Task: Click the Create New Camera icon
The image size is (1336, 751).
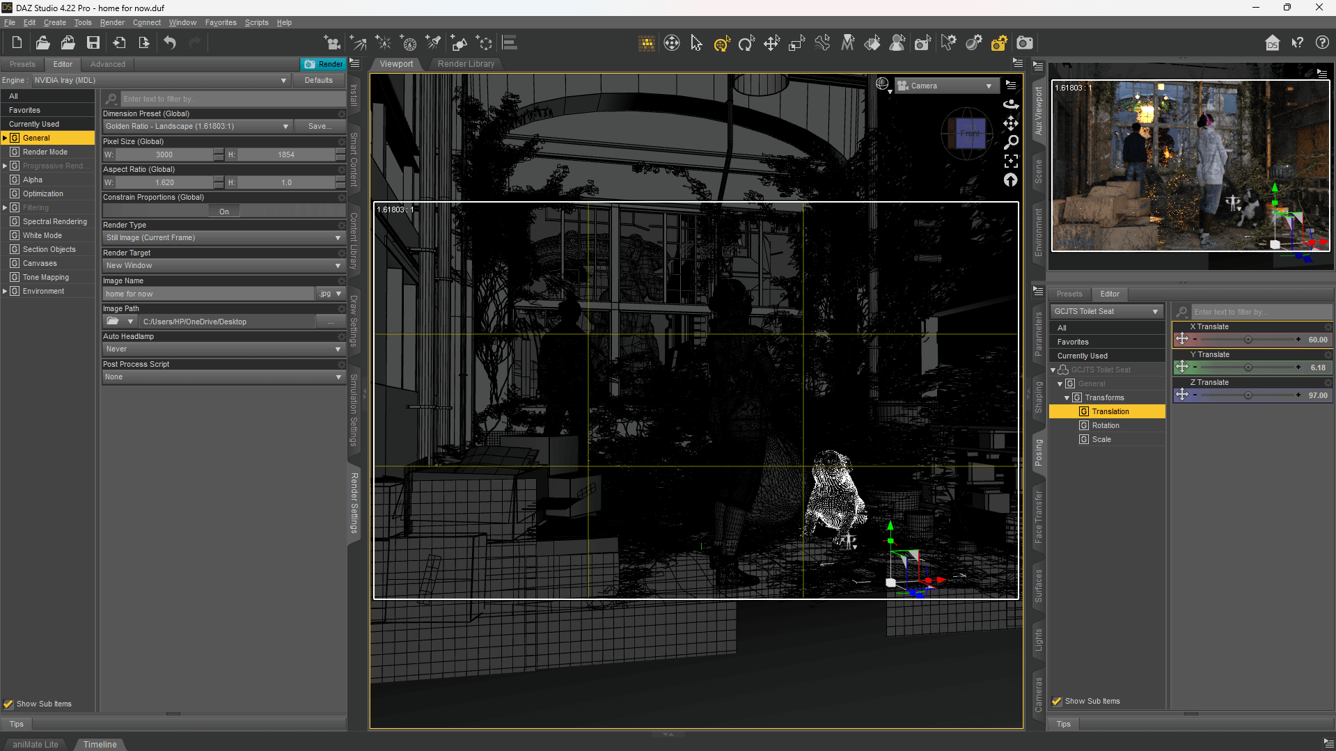Action: (332, 43)
